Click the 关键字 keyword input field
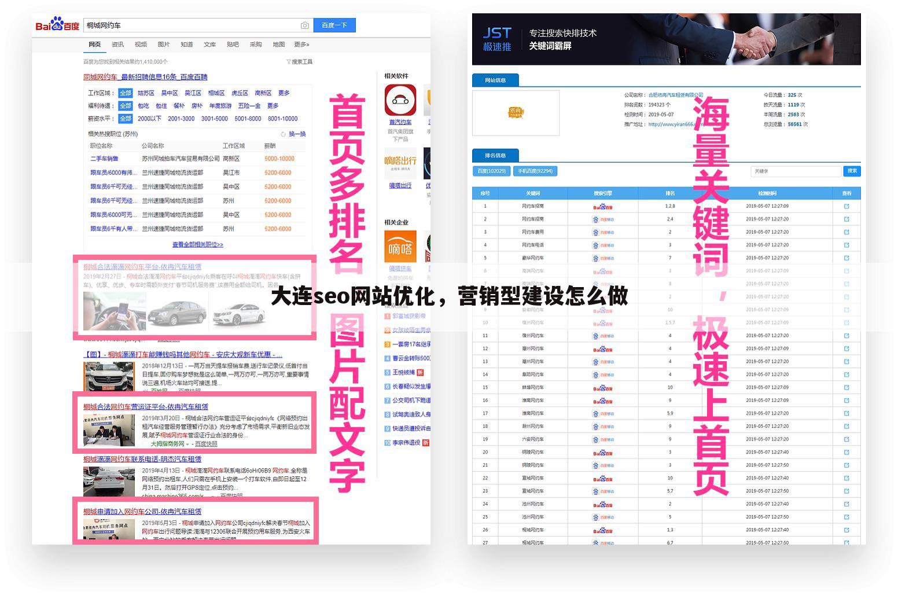898x595 pixels. tap(796, 171)
